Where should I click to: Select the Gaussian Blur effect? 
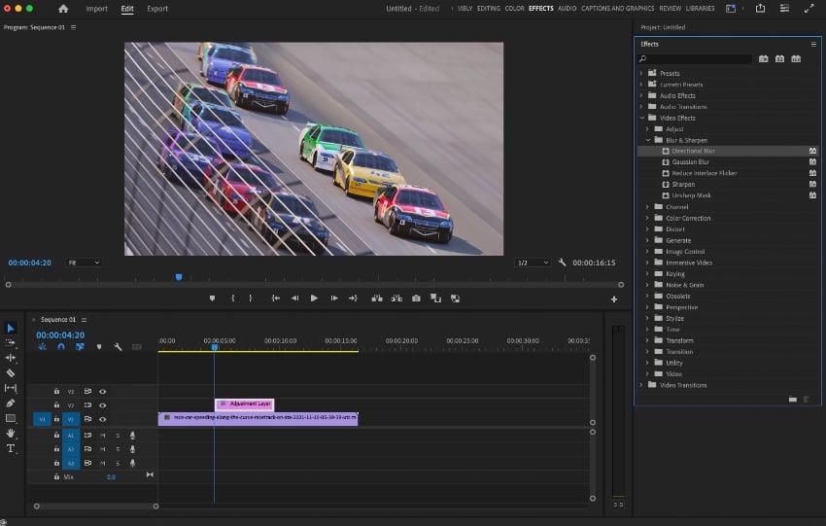click(690, 162)
